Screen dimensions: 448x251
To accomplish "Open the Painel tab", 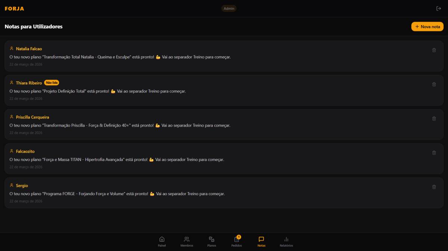I will pyautogui.click(x=162, y=242).
